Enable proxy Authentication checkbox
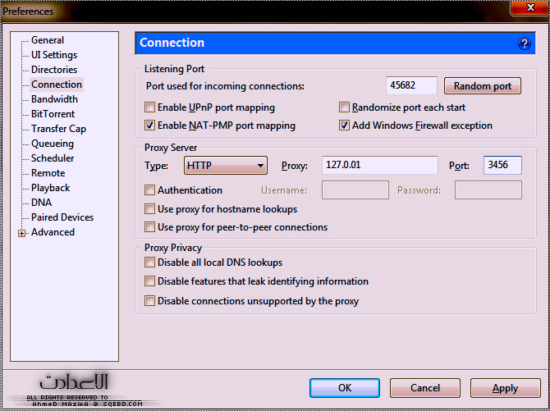 click(149, 190)
